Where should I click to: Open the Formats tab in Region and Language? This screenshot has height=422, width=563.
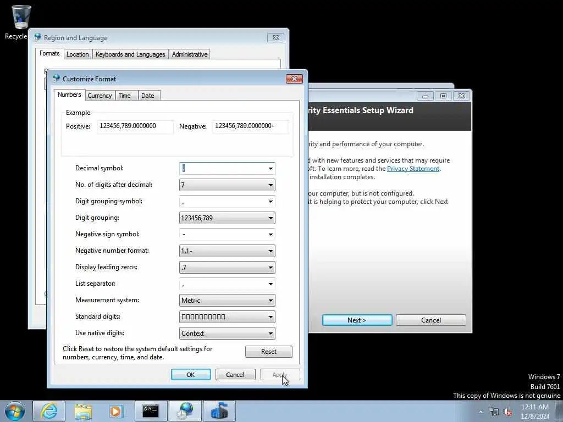[49, 53]
